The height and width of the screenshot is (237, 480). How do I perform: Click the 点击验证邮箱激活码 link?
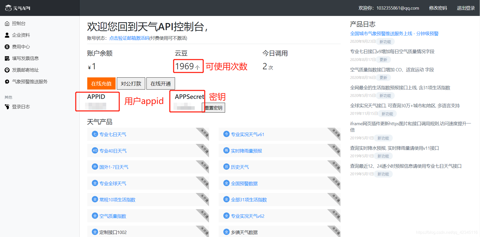[x=129, y=38]
